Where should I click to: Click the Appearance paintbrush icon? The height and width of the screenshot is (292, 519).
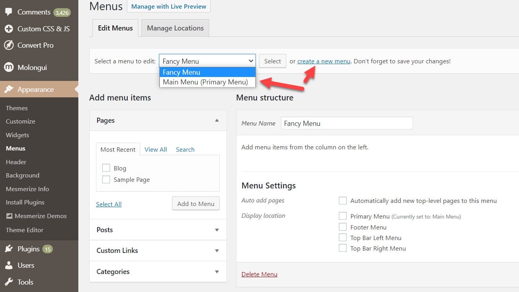pos(9,89)
